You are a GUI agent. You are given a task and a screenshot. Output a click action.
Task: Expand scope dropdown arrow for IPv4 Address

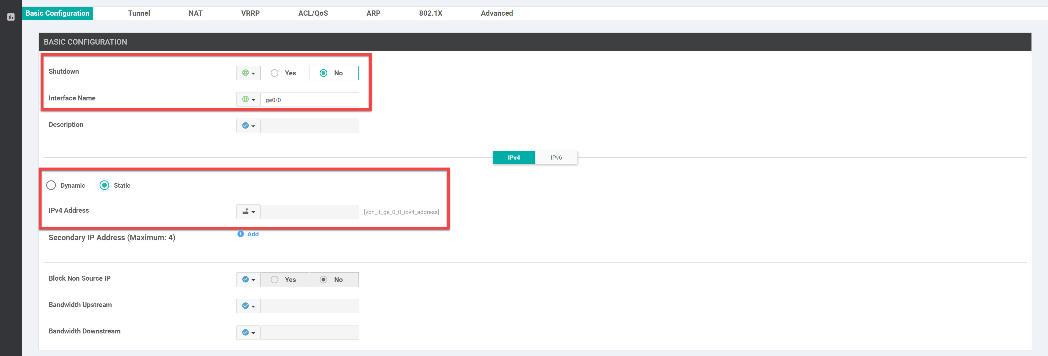tap(253, 212)
